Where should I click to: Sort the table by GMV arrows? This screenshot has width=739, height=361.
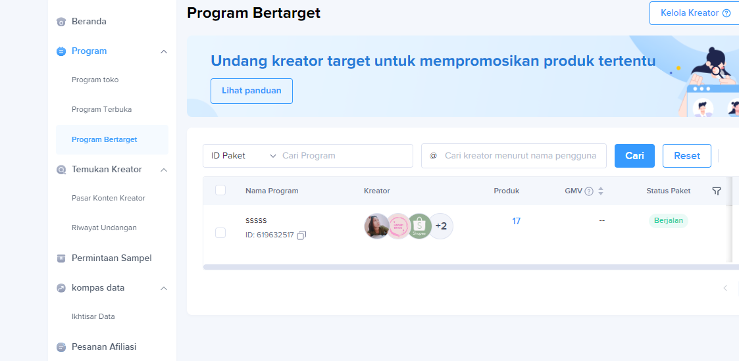click(601, 191)
